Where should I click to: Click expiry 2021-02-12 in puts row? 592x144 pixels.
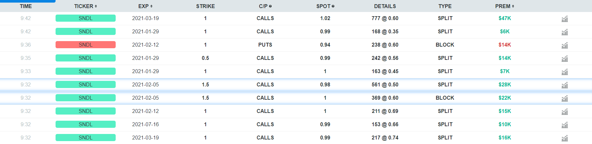(x=145, y=45)
